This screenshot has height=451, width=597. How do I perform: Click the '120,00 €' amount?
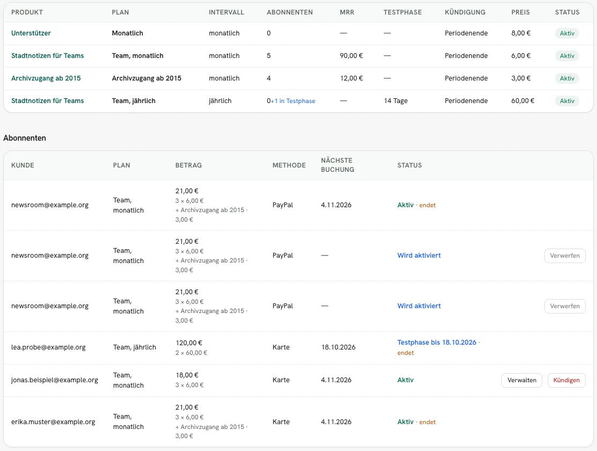[189, 343]
